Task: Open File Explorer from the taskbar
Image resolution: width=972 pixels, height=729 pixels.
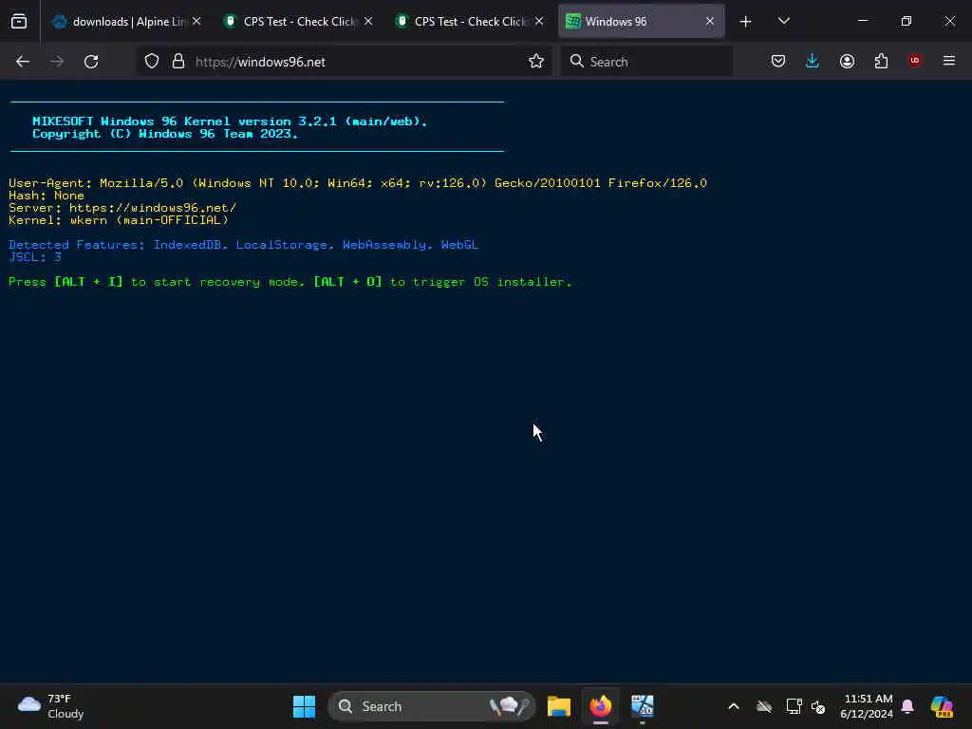Action: point(558,706)
